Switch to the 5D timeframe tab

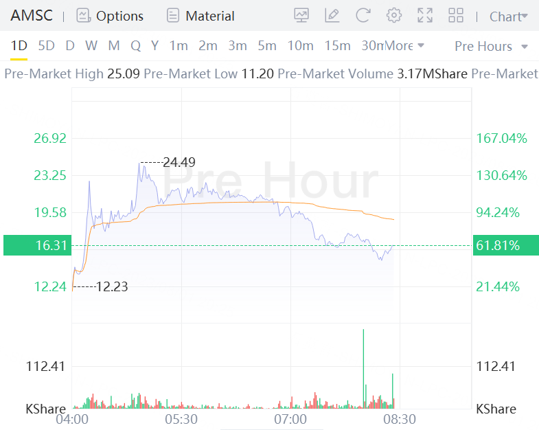(x=46, y=45)
